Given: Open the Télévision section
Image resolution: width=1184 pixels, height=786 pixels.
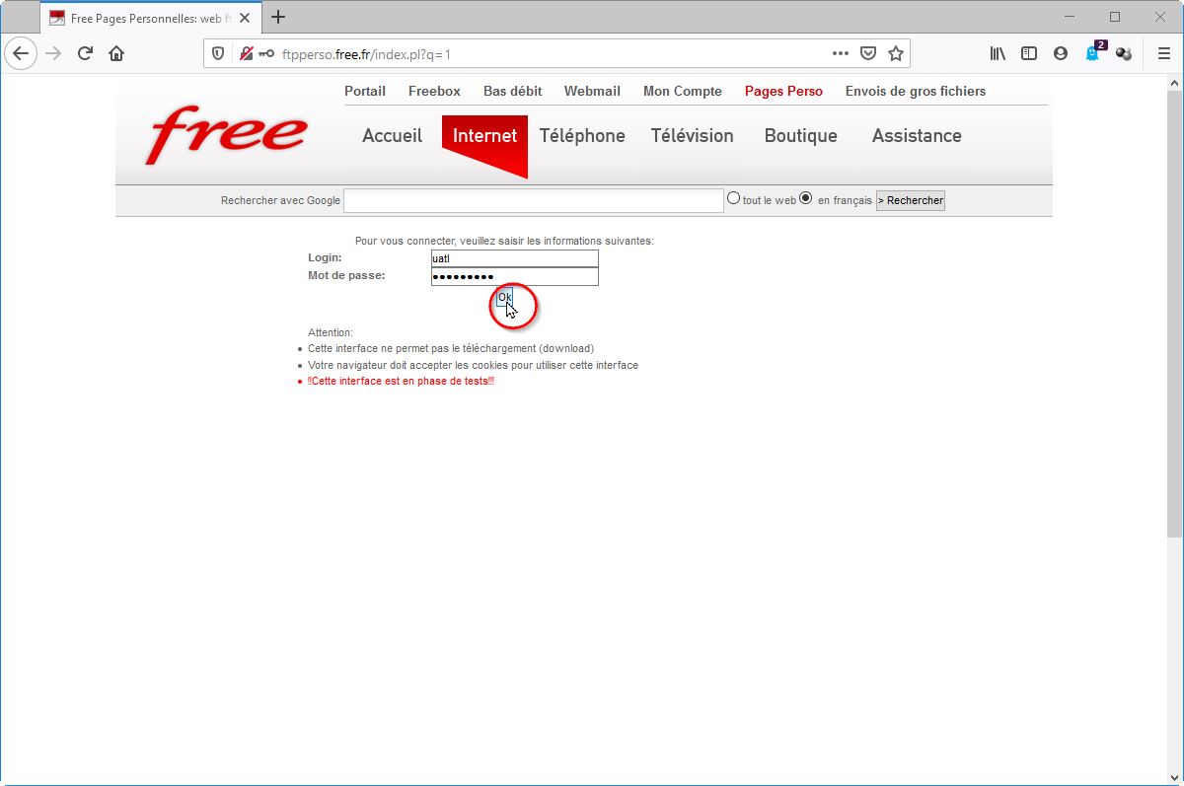Looking at the screenshot, I should 692,136.
